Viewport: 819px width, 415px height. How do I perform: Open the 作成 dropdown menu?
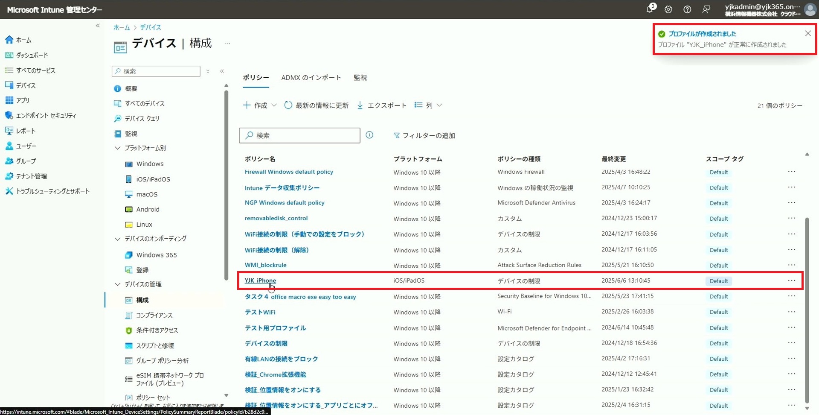coord(260,105)
